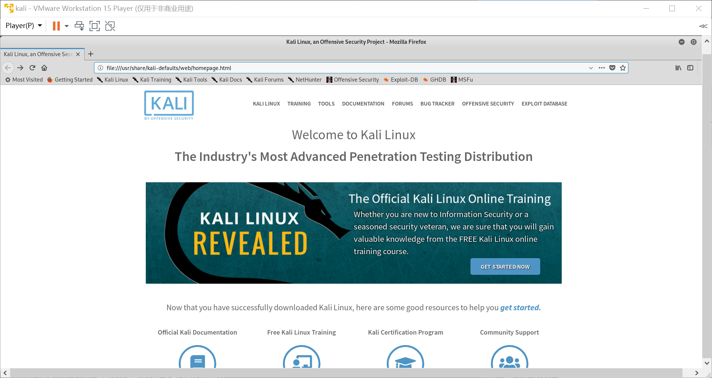Follow the 'get started.' link
Image resolution: width=712 pixels, height=378 pixels.
pos(521,308)
